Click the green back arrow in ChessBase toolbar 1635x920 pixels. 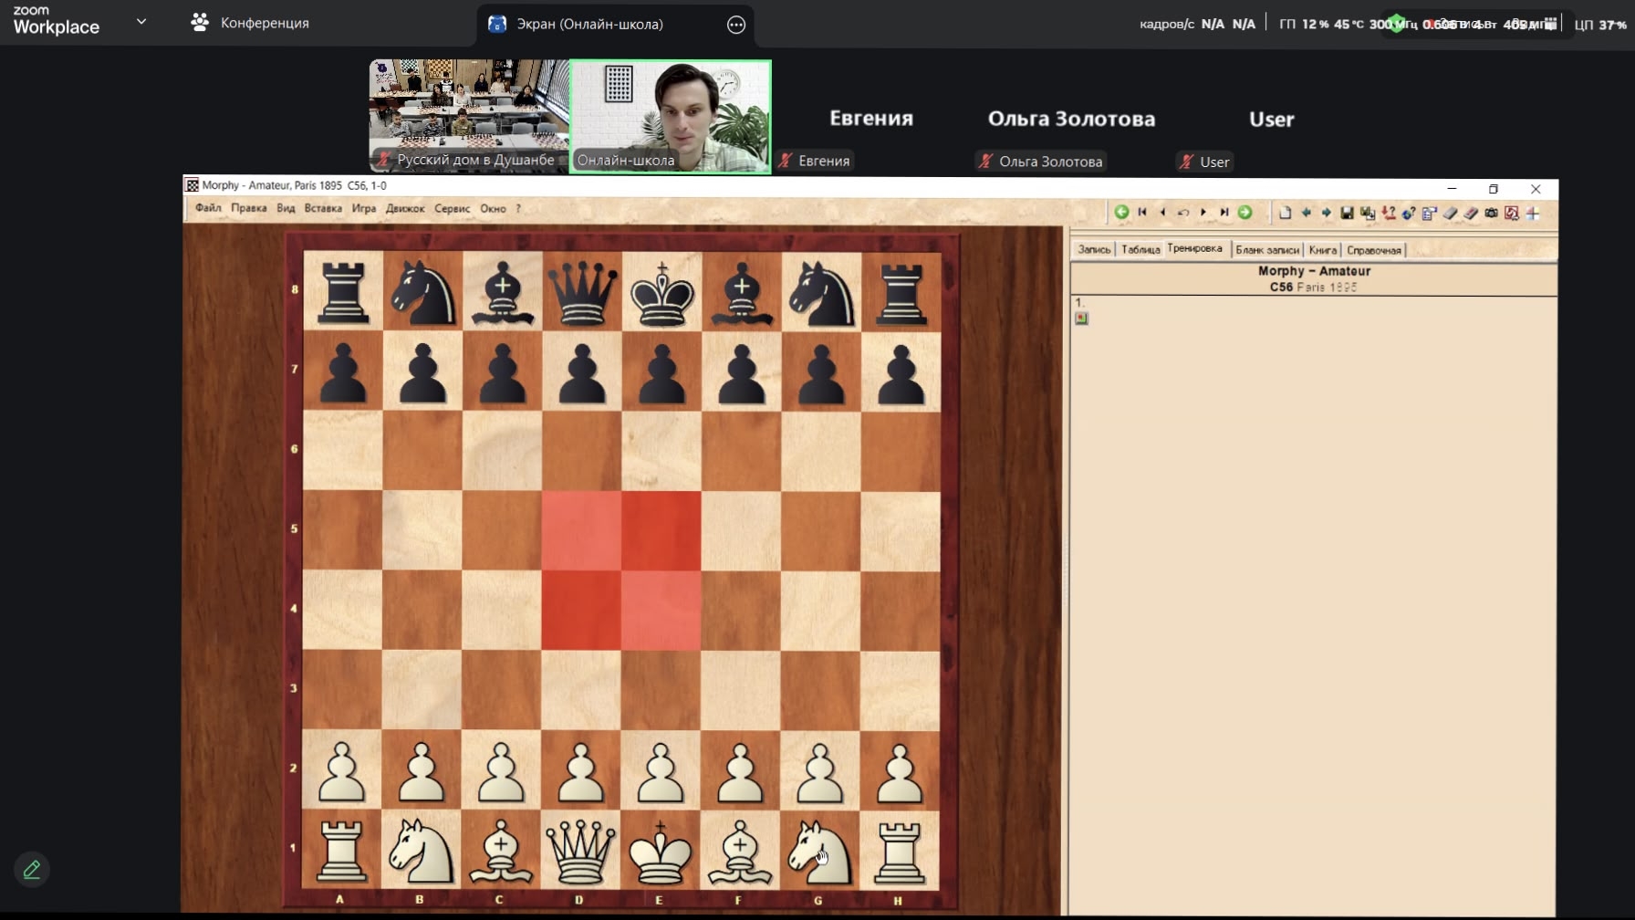1121,213
